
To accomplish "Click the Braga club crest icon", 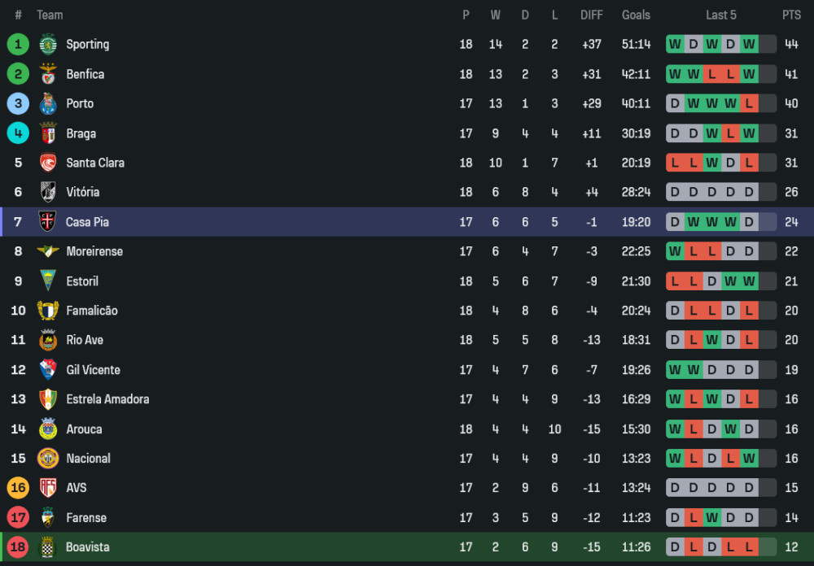I will (48, 133).
